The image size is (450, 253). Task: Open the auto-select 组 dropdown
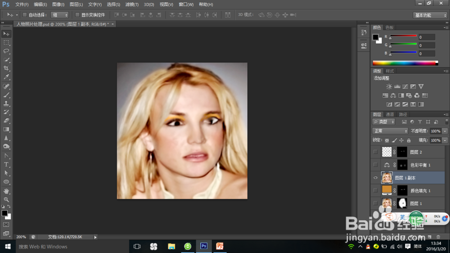[x=60, y=15]
